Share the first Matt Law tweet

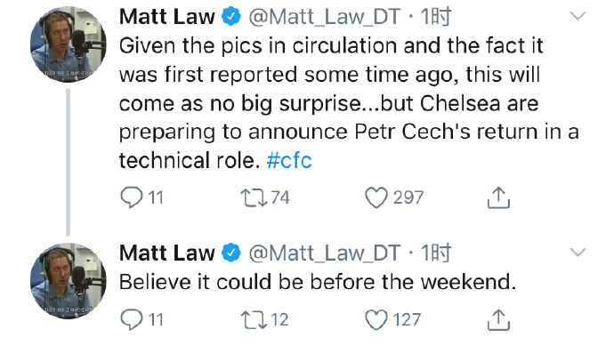tap(498, 197)
